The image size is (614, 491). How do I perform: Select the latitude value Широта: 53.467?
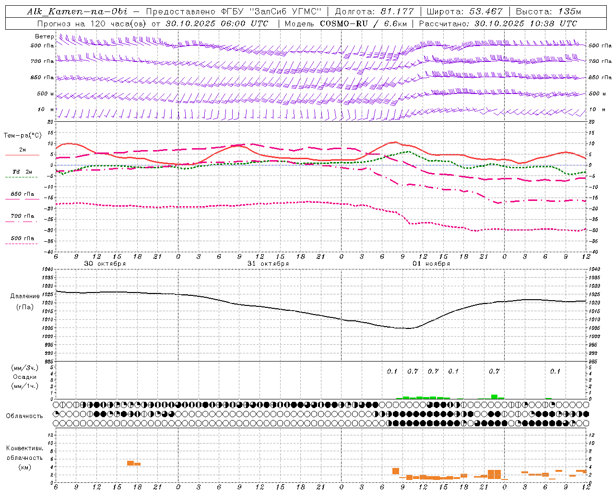tap(464, 12)
